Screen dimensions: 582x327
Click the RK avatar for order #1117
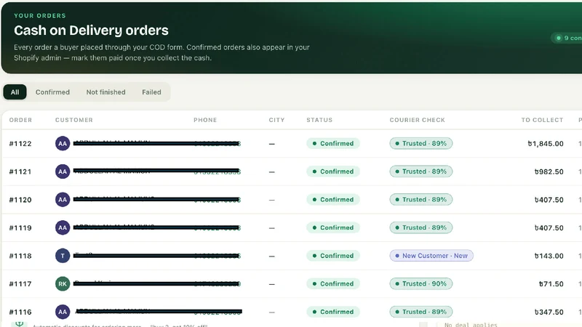pyautogui.click(x=63, y=284)
